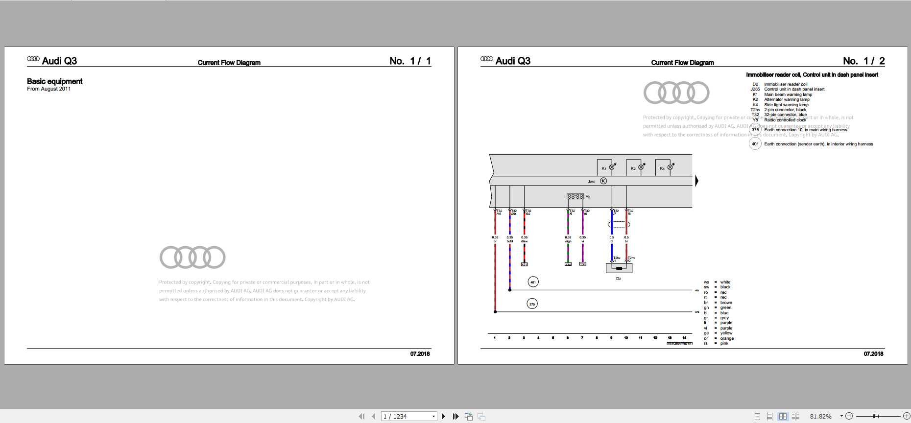Click the J285 control unit label
This screenshot has width=911, height=423.
(591, 182)
